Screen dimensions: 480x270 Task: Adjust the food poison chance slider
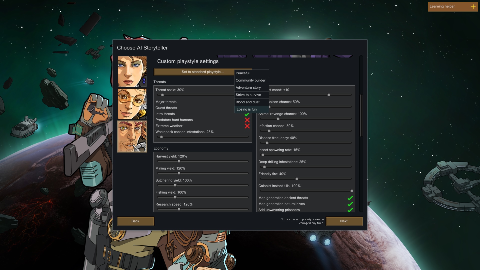pyautogui.click(x=310, y=107)
